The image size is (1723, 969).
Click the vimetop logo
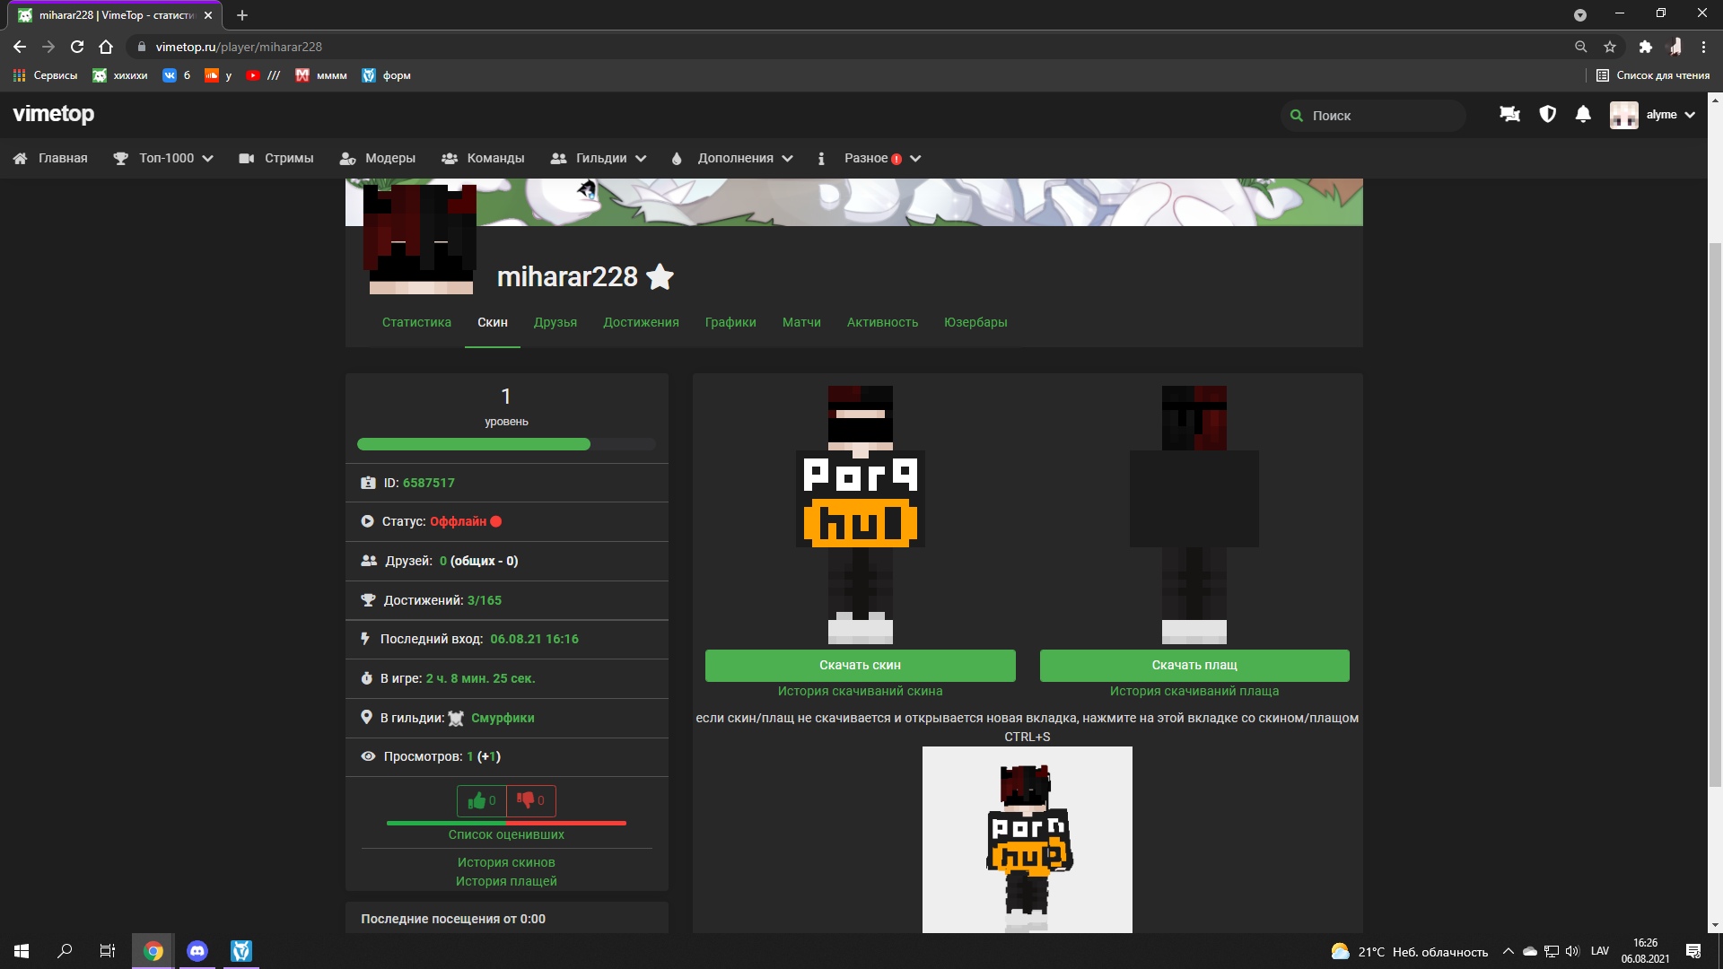(x=54, y=114)
